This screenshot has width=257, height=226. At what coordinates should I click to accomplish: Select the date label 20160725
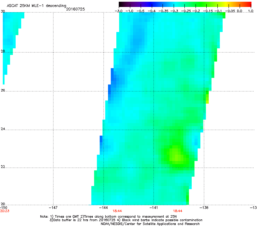pos(75,9)
